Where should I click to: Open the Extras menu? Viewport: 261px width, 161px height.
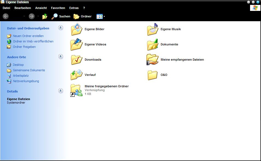pos(74,8)
